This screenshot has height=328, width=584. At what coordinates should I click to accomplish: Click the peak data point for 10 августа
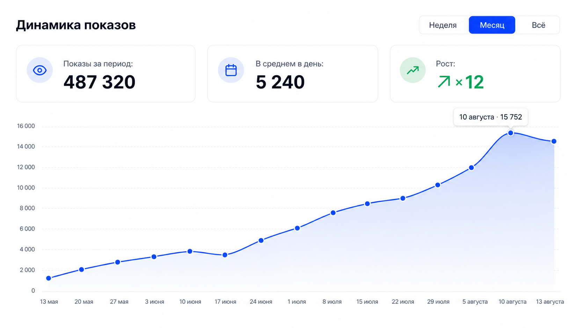(x=511, y=133)
